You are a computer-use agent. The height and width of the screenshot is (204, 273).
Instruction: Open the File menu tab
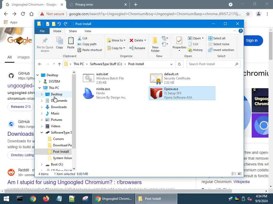(42, 31)
